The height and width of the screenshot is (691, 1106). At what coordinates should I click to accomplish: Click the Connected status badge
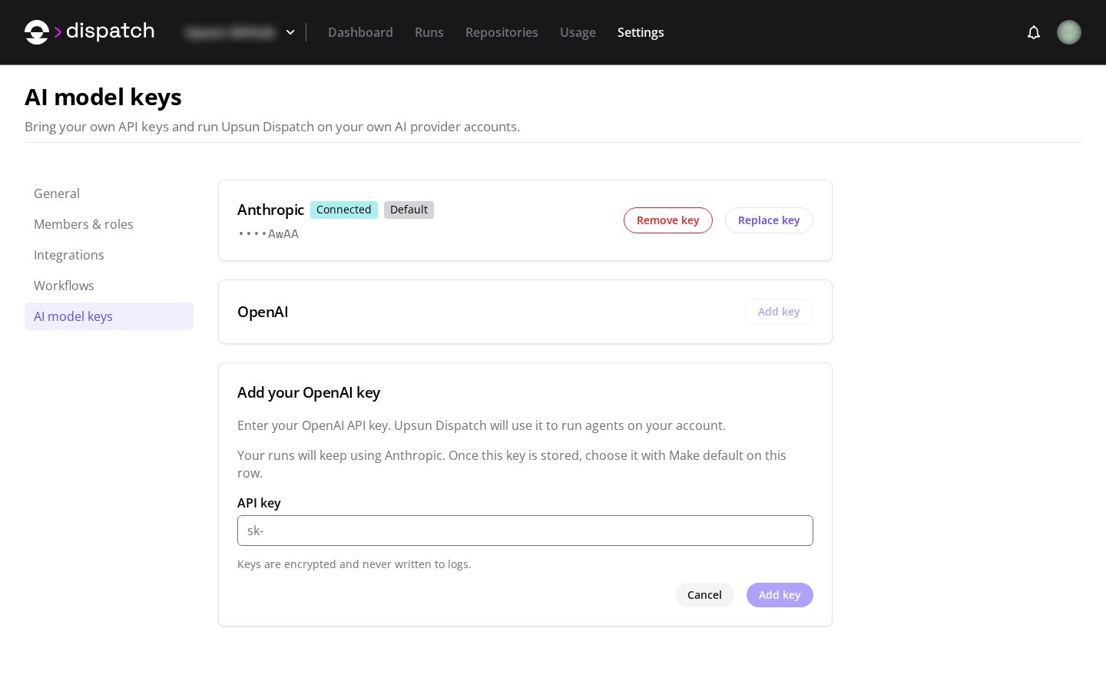[344, 210]
